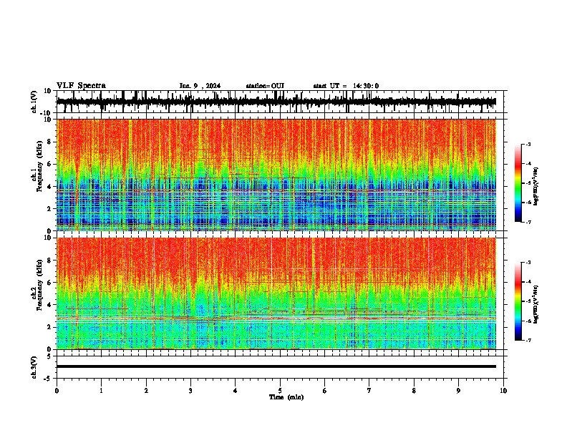Image resolution: width=567 pixels, height=438 pixels.
Task: Click the 'Time (min)' x-axis label
Action: pyautogui.click(x=286, y=397)
